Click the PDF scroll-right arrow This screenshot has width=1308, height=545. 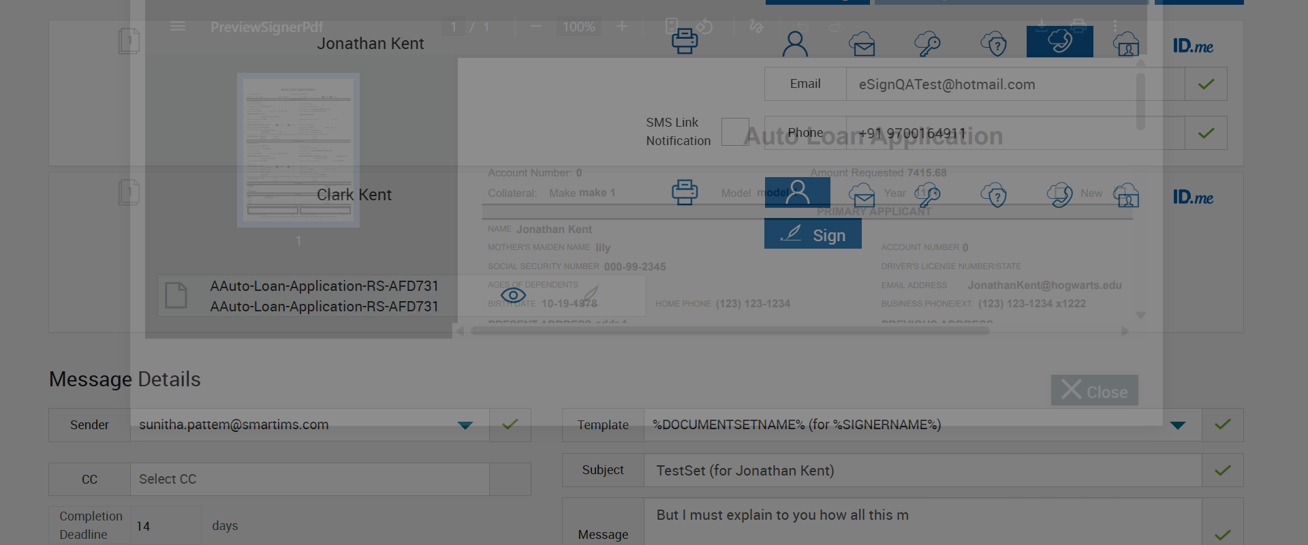1125,331
